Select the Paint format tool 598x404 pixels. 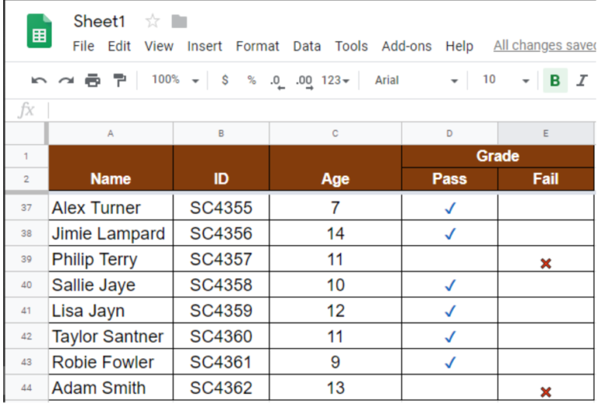[x=120, y=80]
